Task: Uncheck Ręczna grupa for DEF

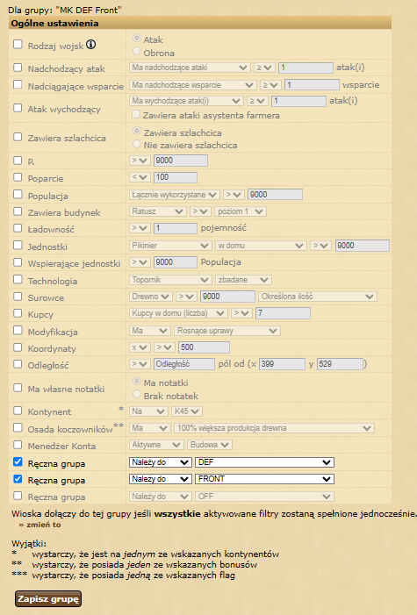Action: click(18, 461)
